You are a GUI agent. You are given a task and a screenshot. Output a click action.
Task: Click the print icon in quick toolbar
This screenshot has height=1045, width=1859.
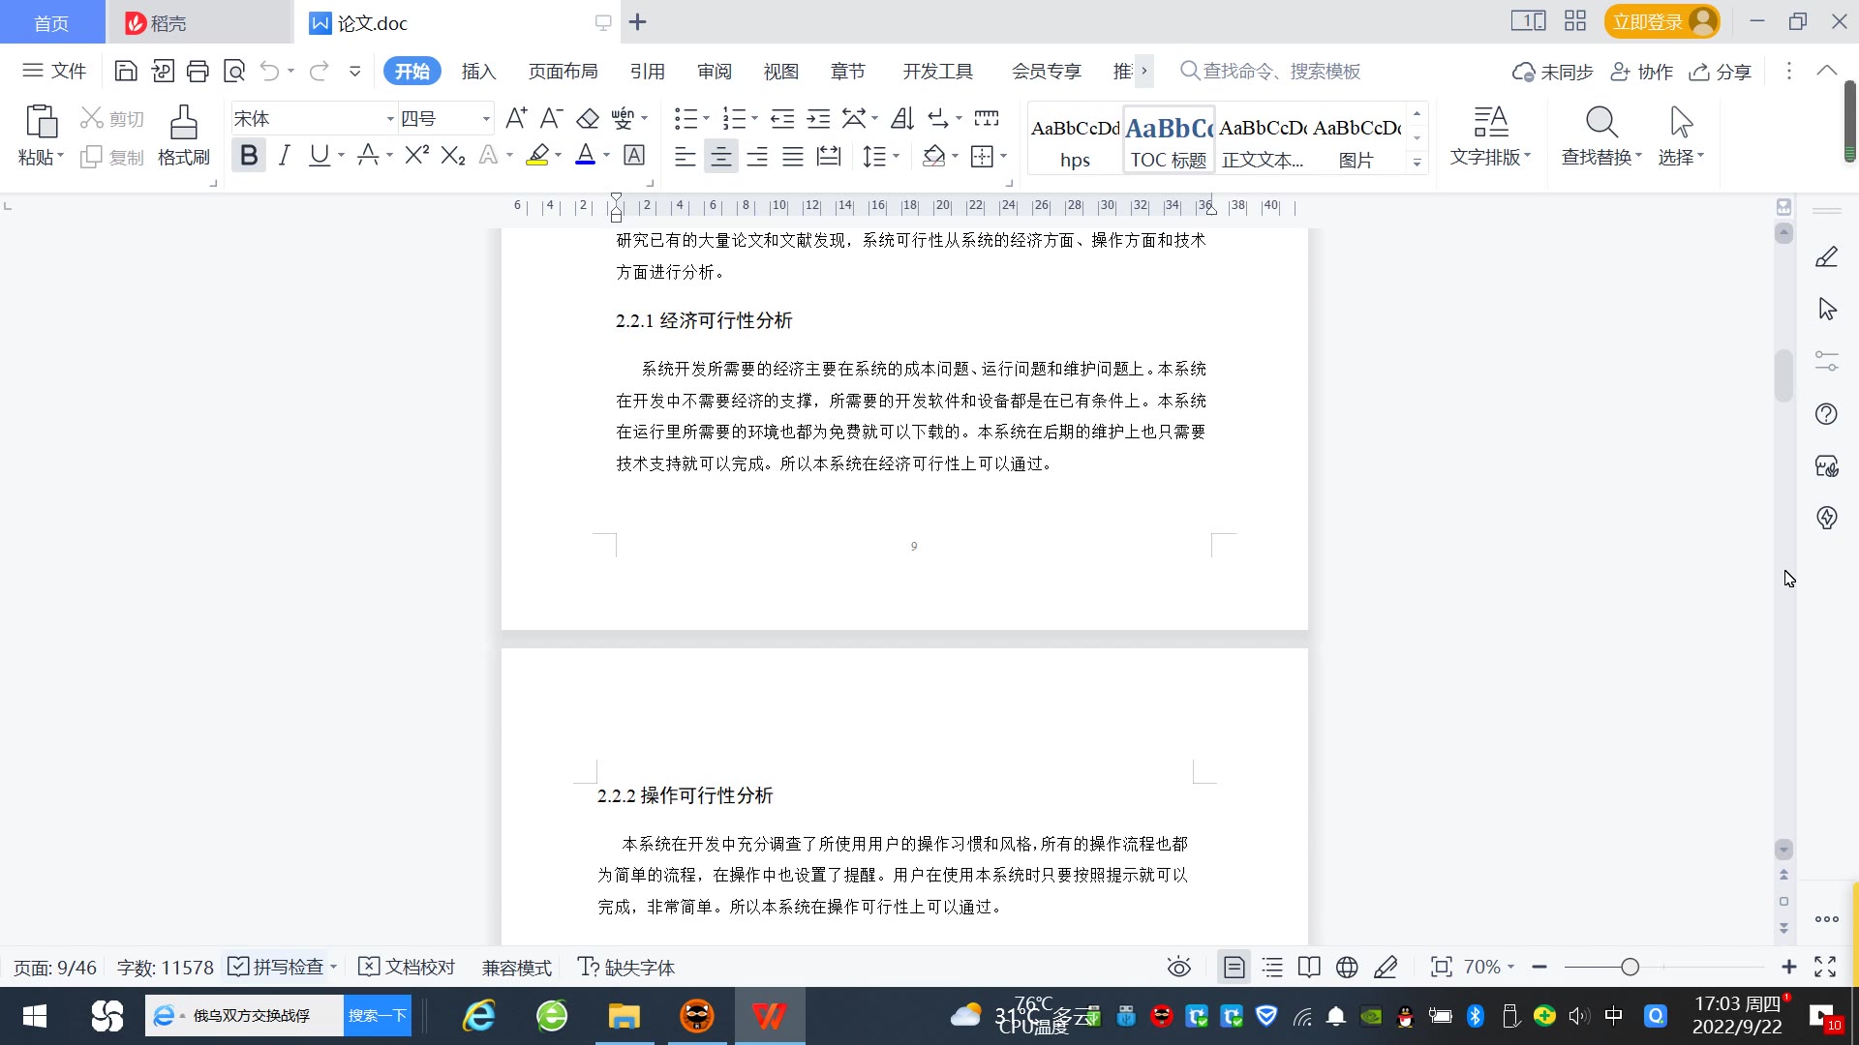(198, 71)
